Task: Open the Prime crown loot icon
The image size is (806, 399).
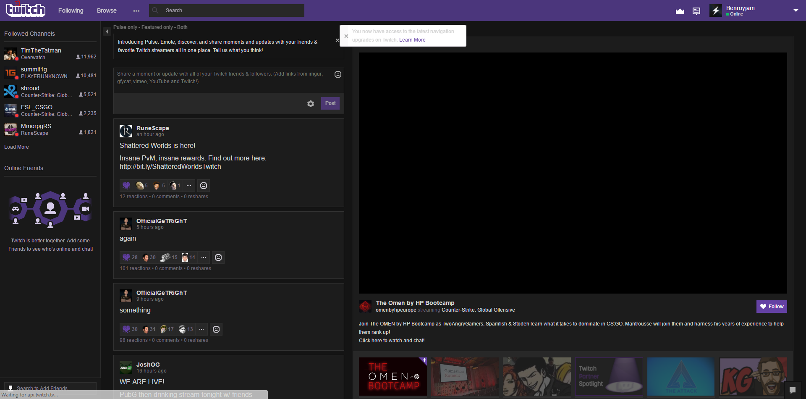Action: pos(680,11)
